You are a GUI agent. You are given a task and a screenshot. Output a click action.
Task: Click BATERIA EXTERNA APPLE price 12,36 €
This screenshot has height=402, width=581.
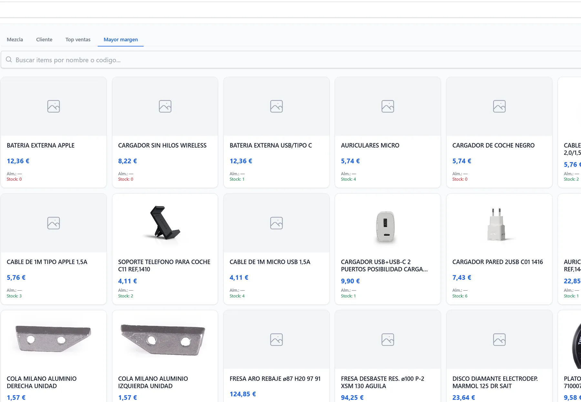[x=18, y=161]
